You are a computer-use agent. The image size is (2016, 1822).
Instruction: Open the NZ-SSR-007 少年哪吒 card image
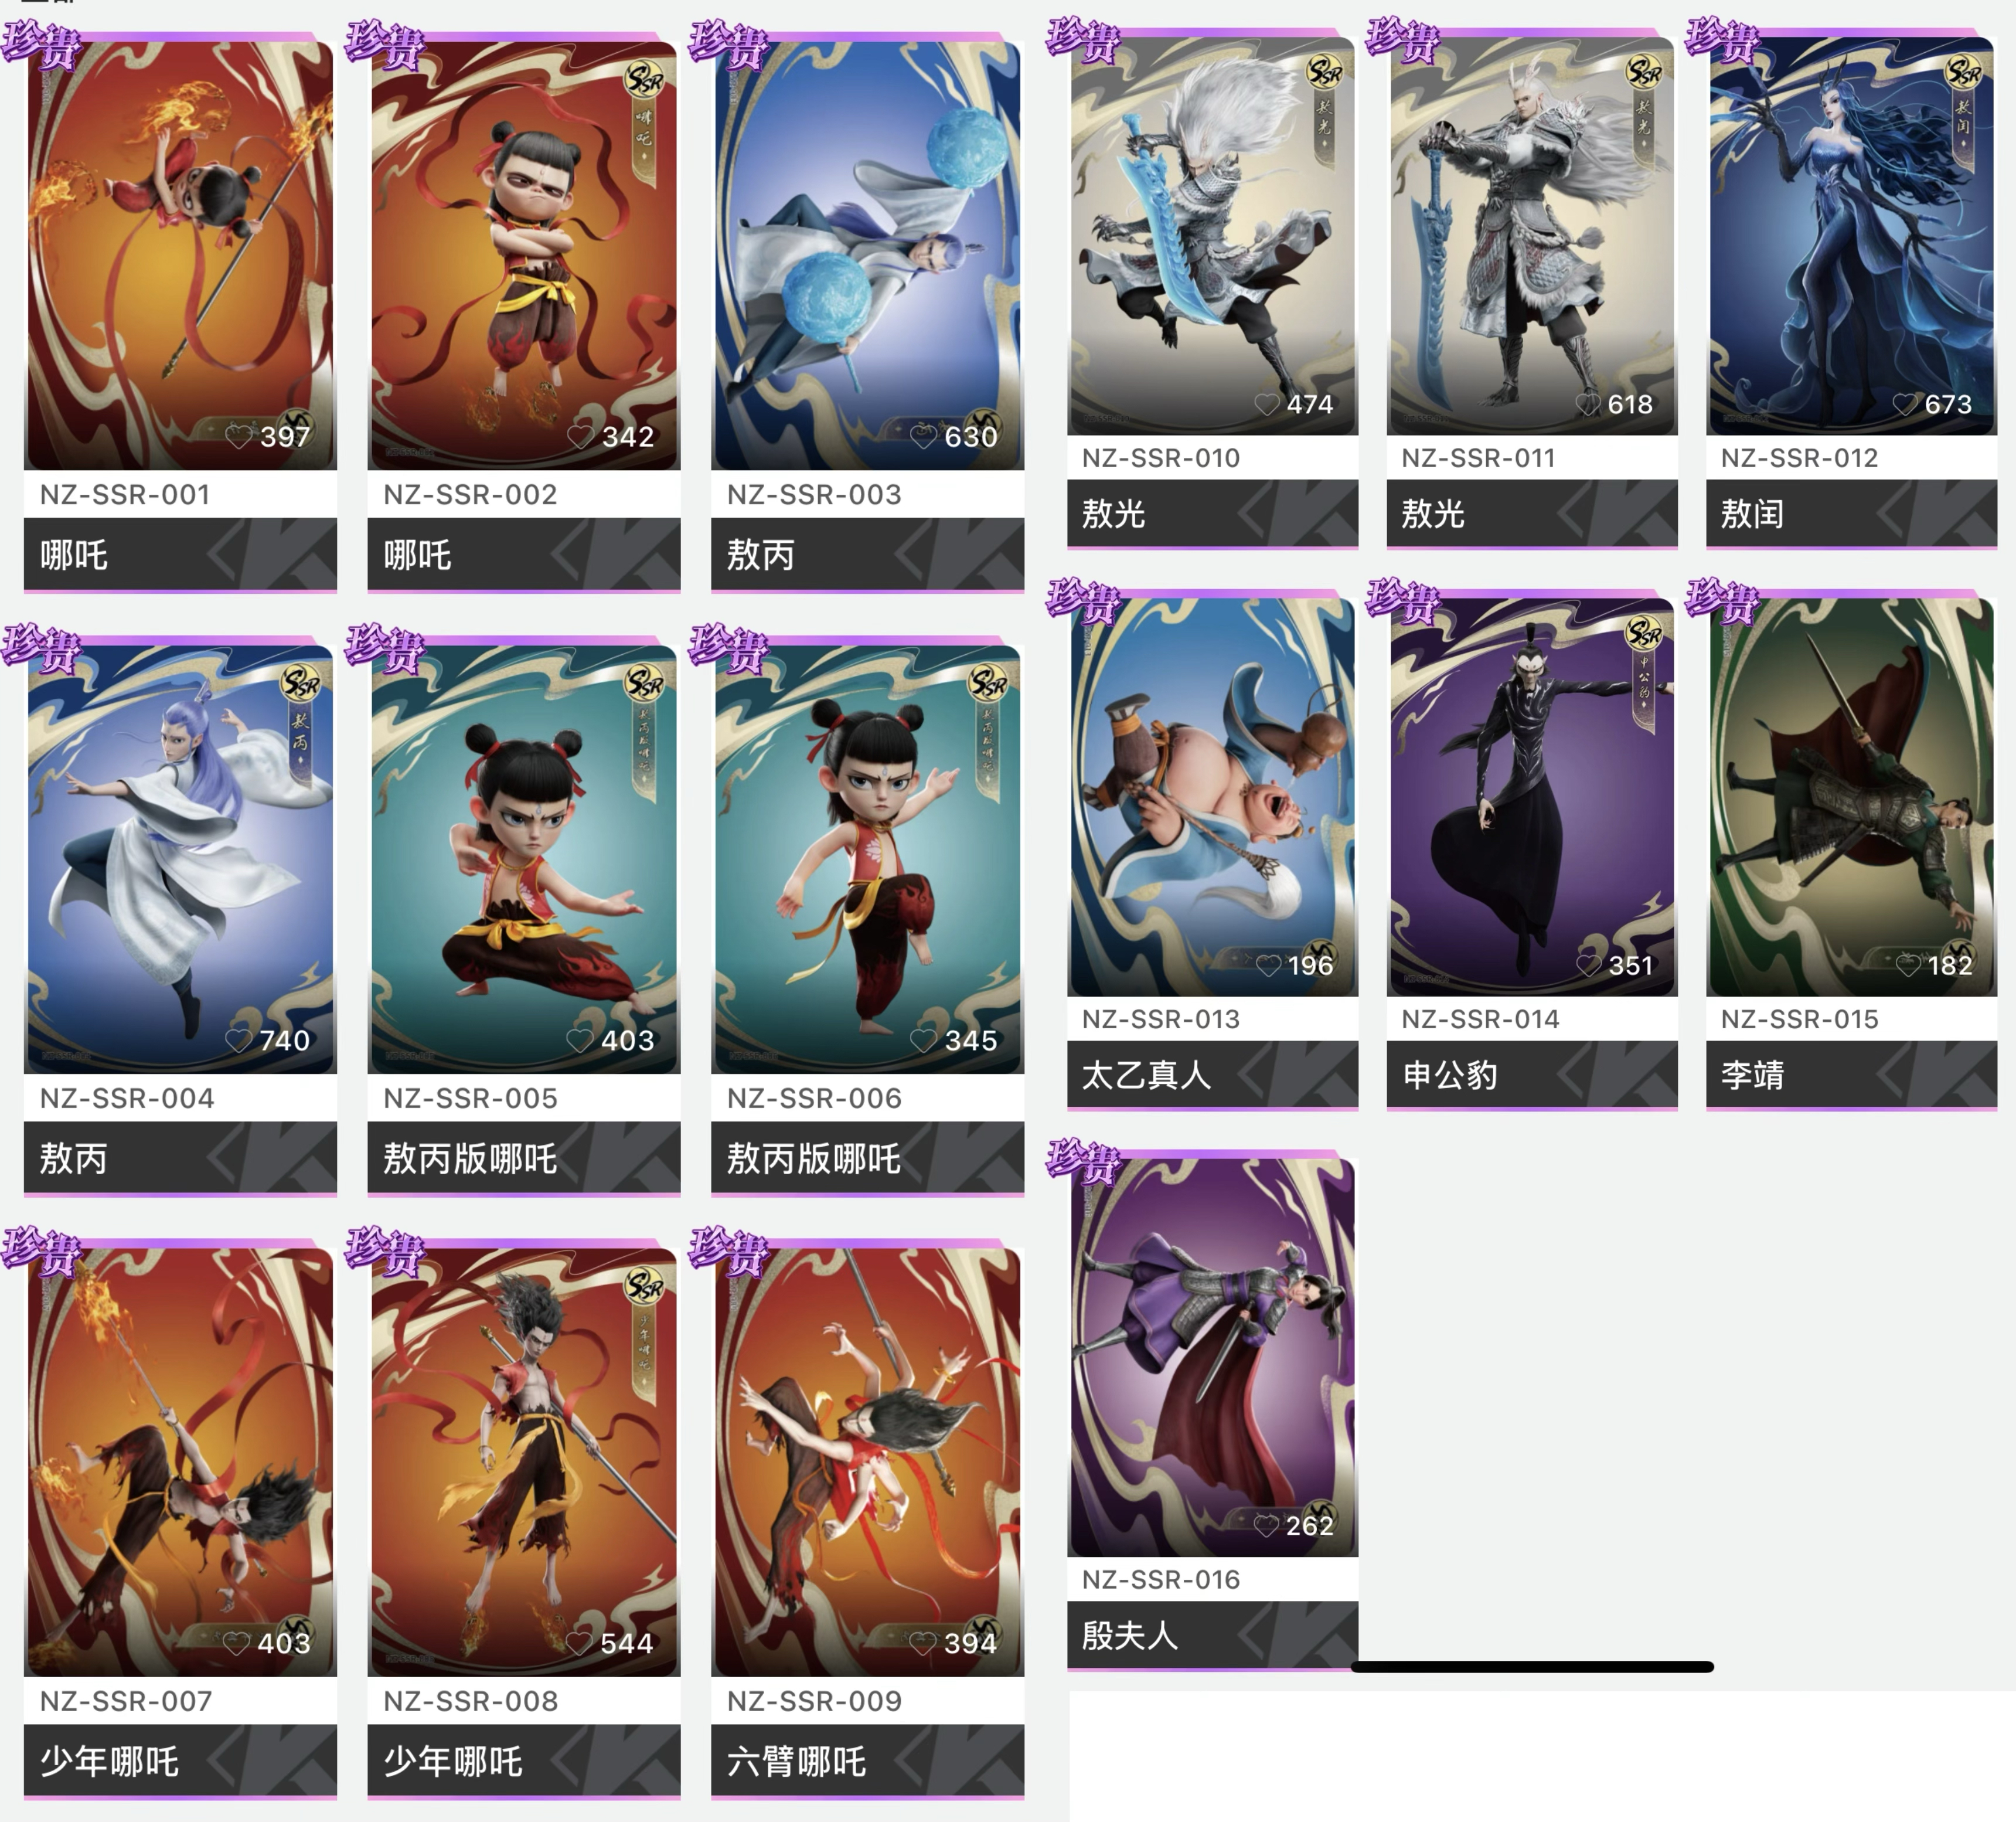pos(180,1462)
